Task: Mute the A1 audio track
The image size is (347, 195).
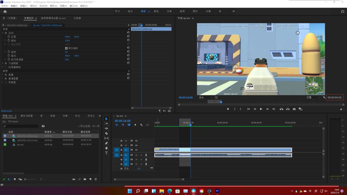Action: (x=136, y=155)
